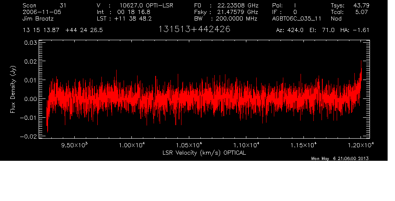Click the 1.15×10⁴ x-axis tick label
This screenshot has width=395, height=201.
[x=303, y=145]
